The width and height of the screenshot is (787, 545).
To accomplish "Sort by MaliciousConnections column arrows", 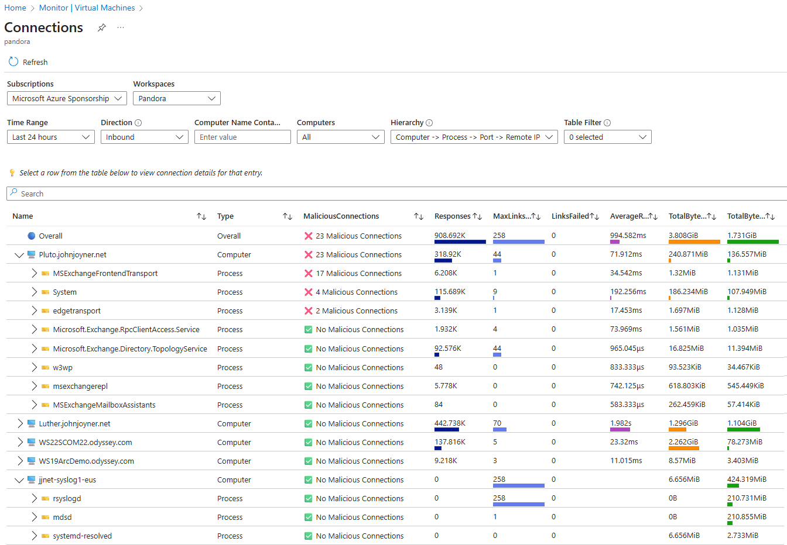I will tap(419, 216).
